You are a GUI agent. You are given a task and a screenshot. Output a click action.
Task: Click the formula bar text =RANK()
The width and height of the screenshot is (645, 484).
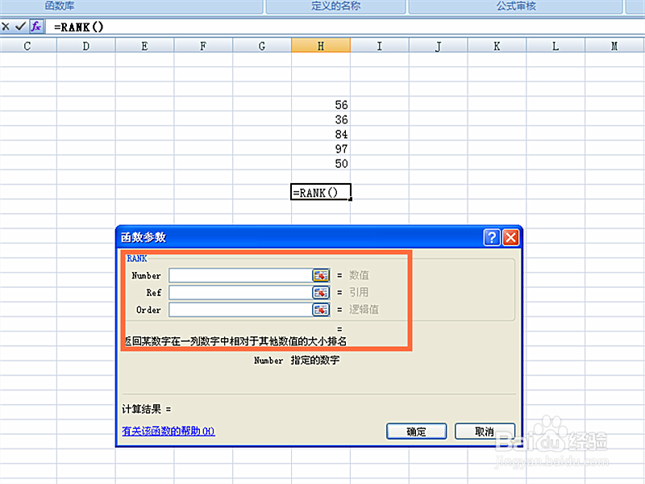pyautogui.click(x=78, y=27)
